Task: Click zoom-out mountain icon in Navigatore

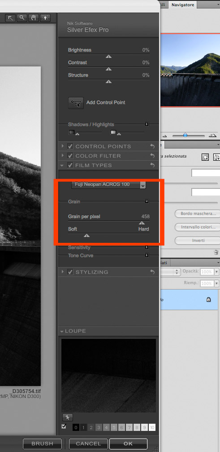Action: (165, 136)
